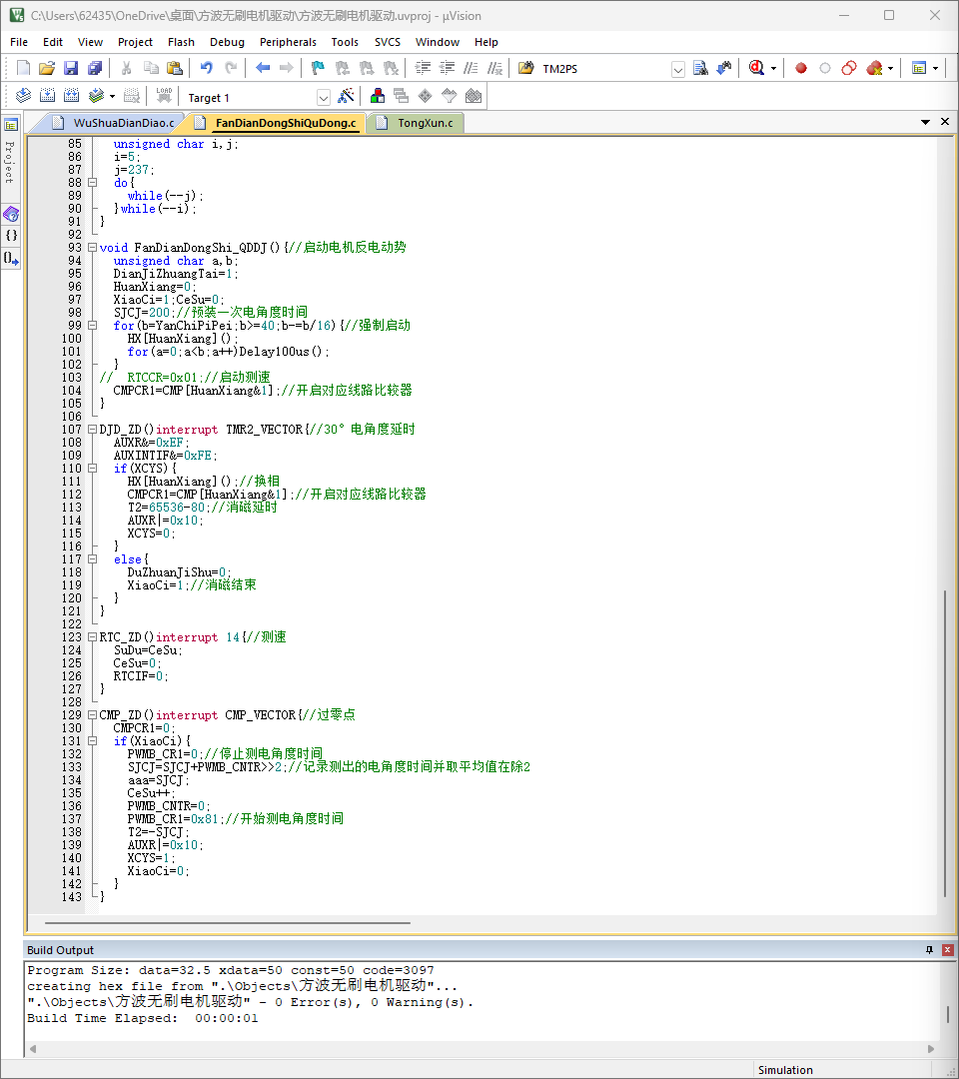The width and height of the screenshot is (959, 1079).
Task: Open the SVCS menu
Action: pos(388,42)
